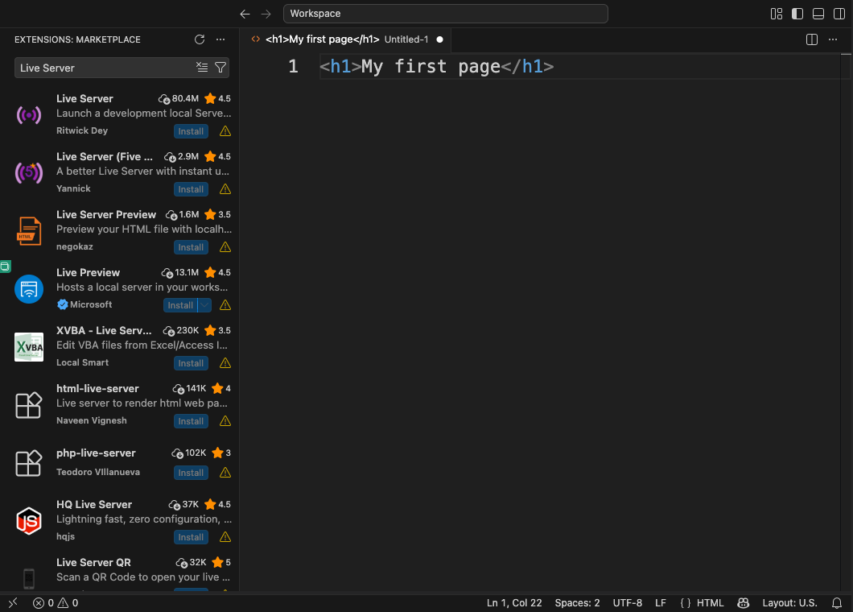853x612 pixels.
Task: Change file encoding UTF-8
Action: (627, 603)
